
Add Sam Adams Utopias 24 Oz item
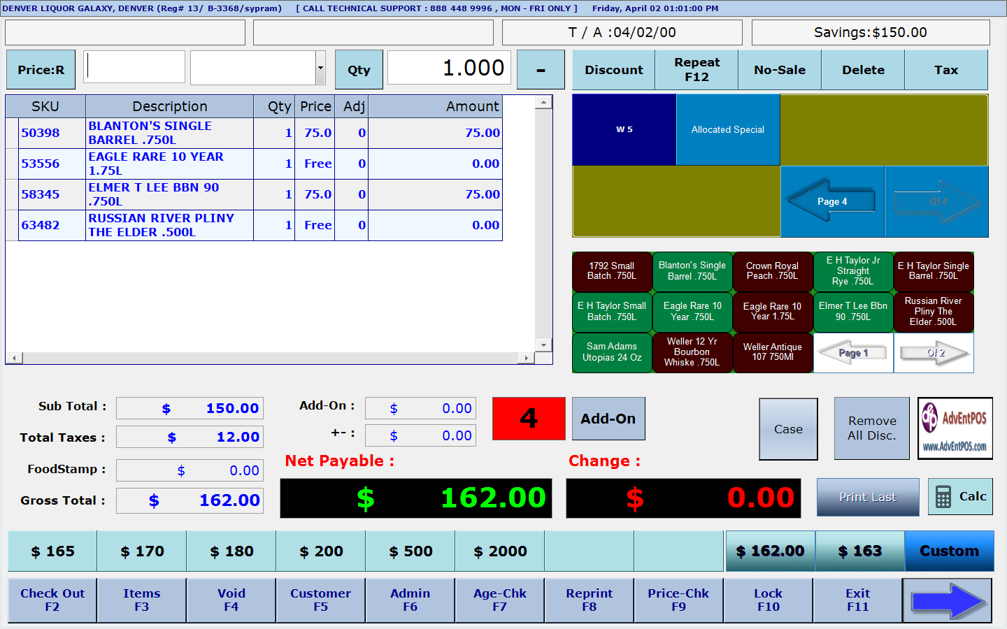click(612, 352)
